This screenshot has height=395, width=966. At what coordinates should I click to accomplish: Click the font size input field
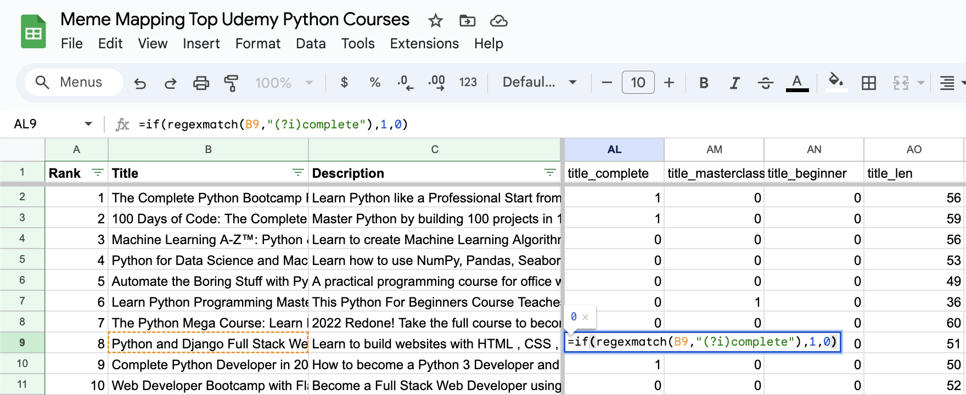point(638,83)
